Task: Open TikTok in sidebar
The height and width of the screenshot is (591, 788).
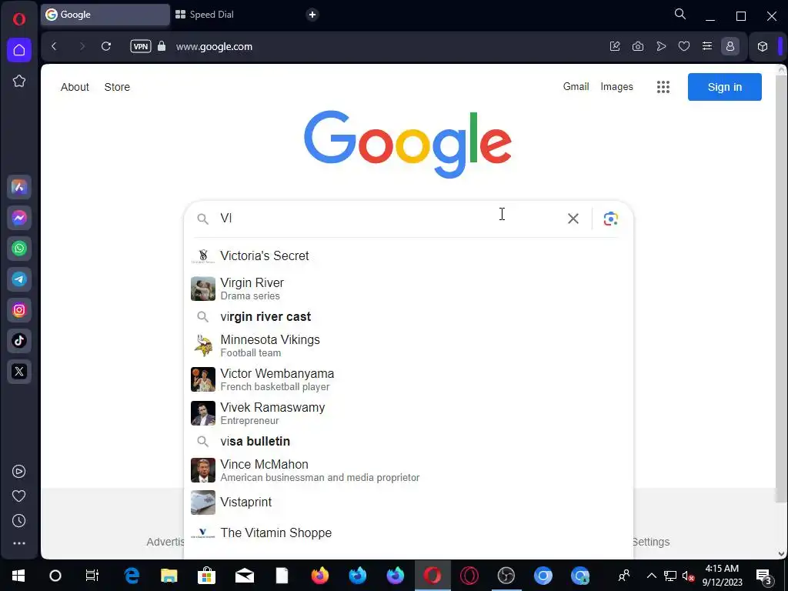Action: tap(19, 341)
